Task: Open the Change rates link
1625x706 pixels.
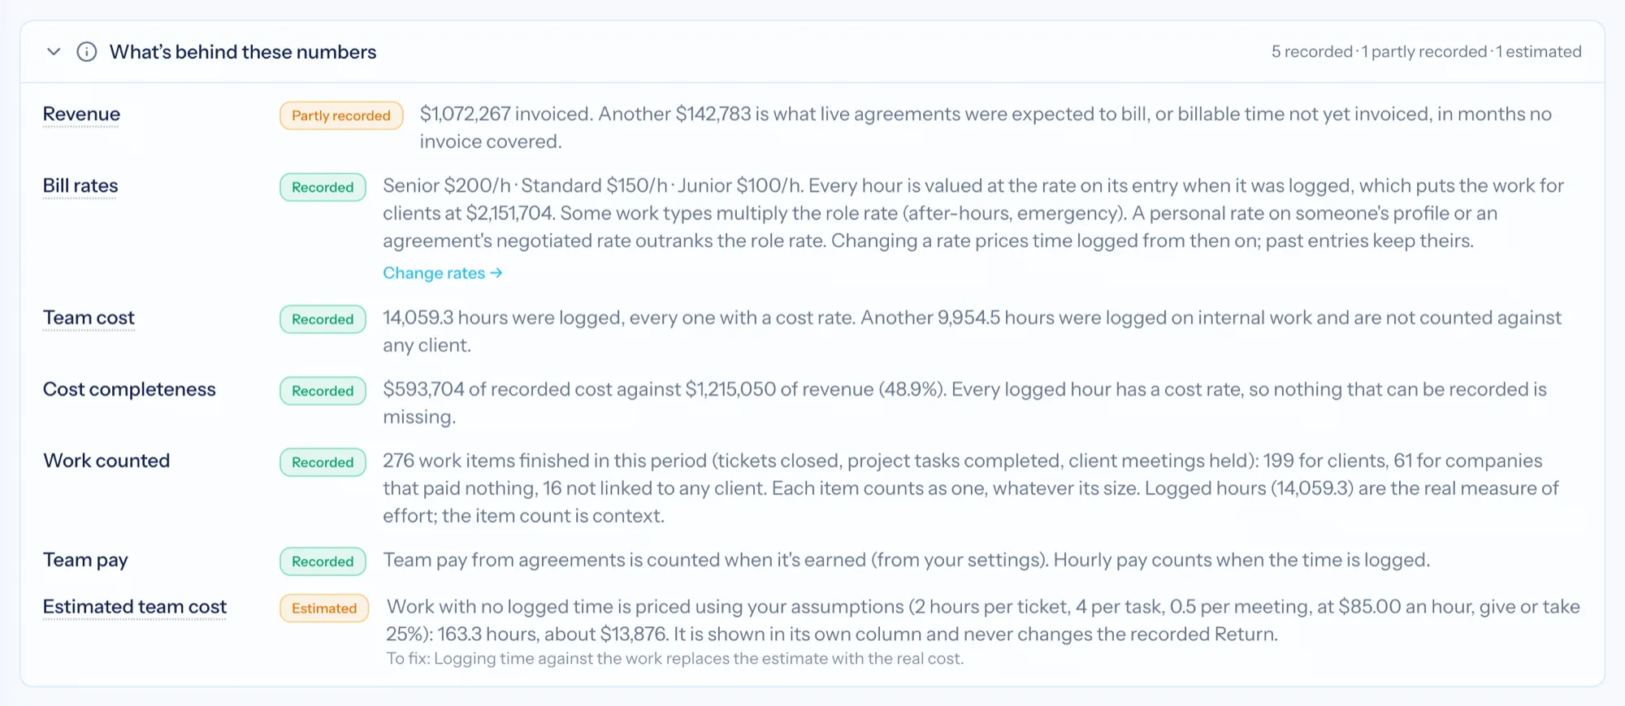Action: pyautogui.click(x=443, y=273)
